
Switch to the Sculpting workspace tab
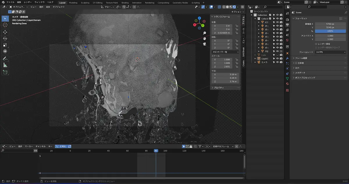[x=85, y=3]
